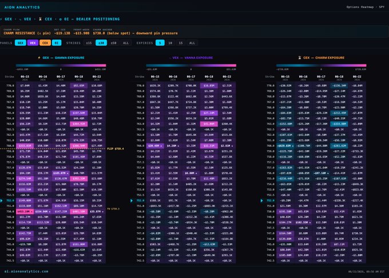The height and width of the screenshot is (278, 389).
Task: Click the 06-22 column header in the GEX table
Action: point(97,78)
